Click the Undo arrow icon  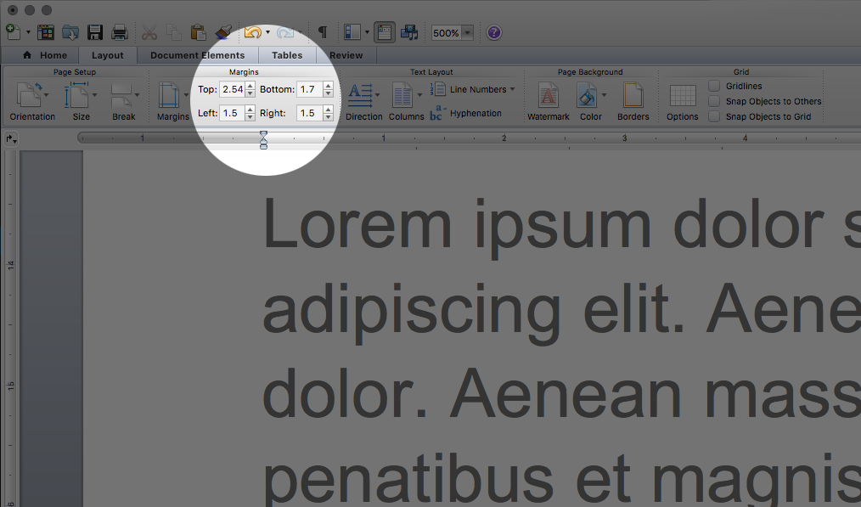tap(252, 32)
